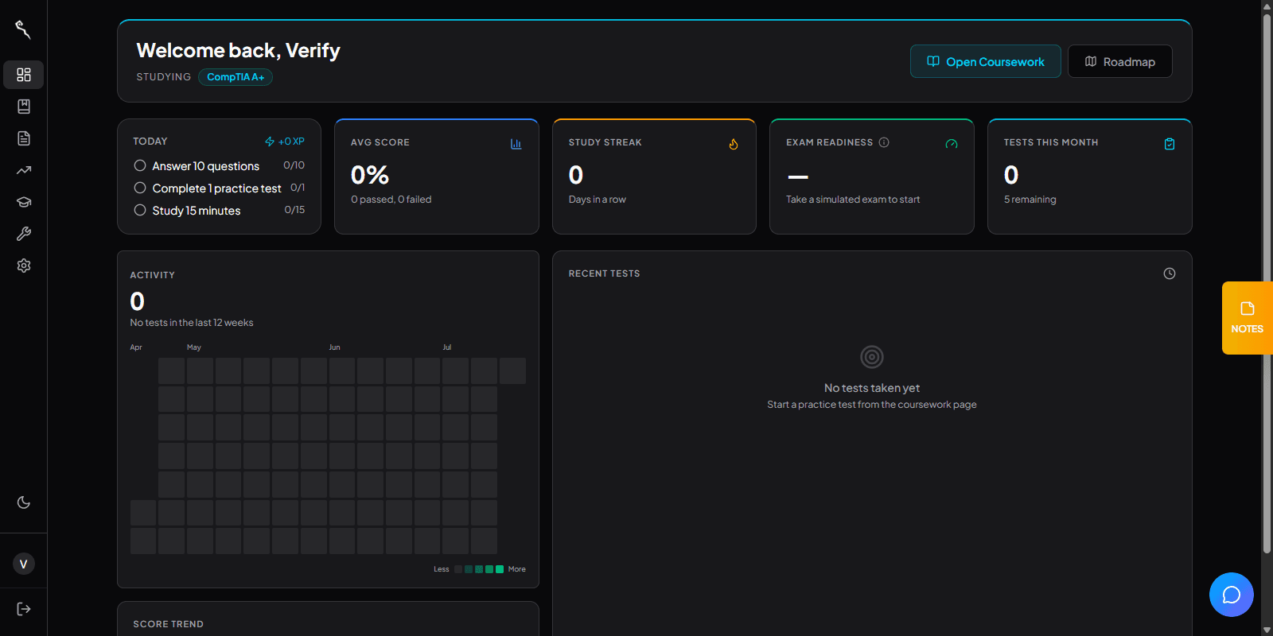Click the scrollbar down arrow
The width and height of the screenshot is (1273, 636).
point(1267,630)
